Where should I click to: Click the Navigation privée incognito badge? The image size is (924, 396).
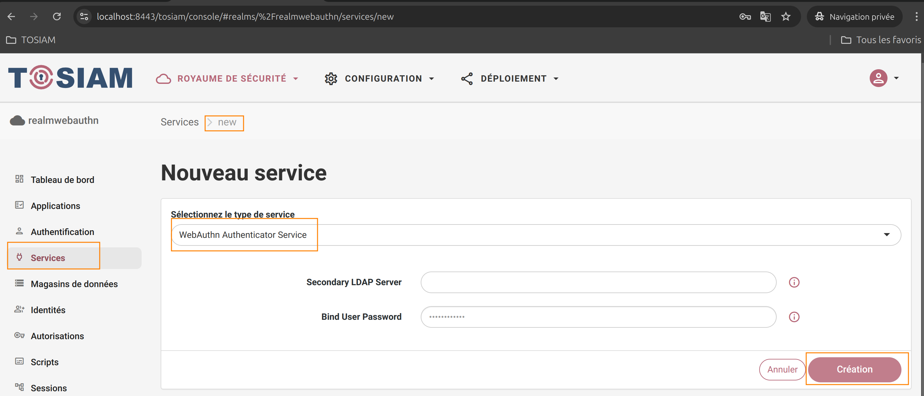pyautogui.click(x=855, y=17)
